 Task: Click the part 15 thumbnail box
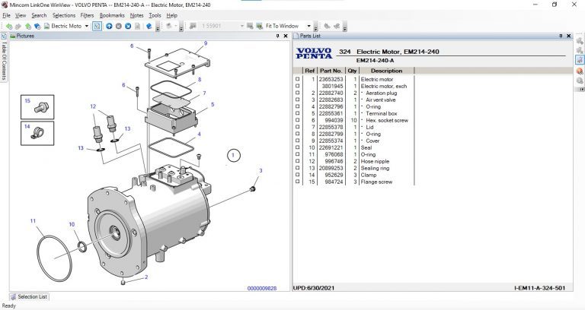[37, 107]
